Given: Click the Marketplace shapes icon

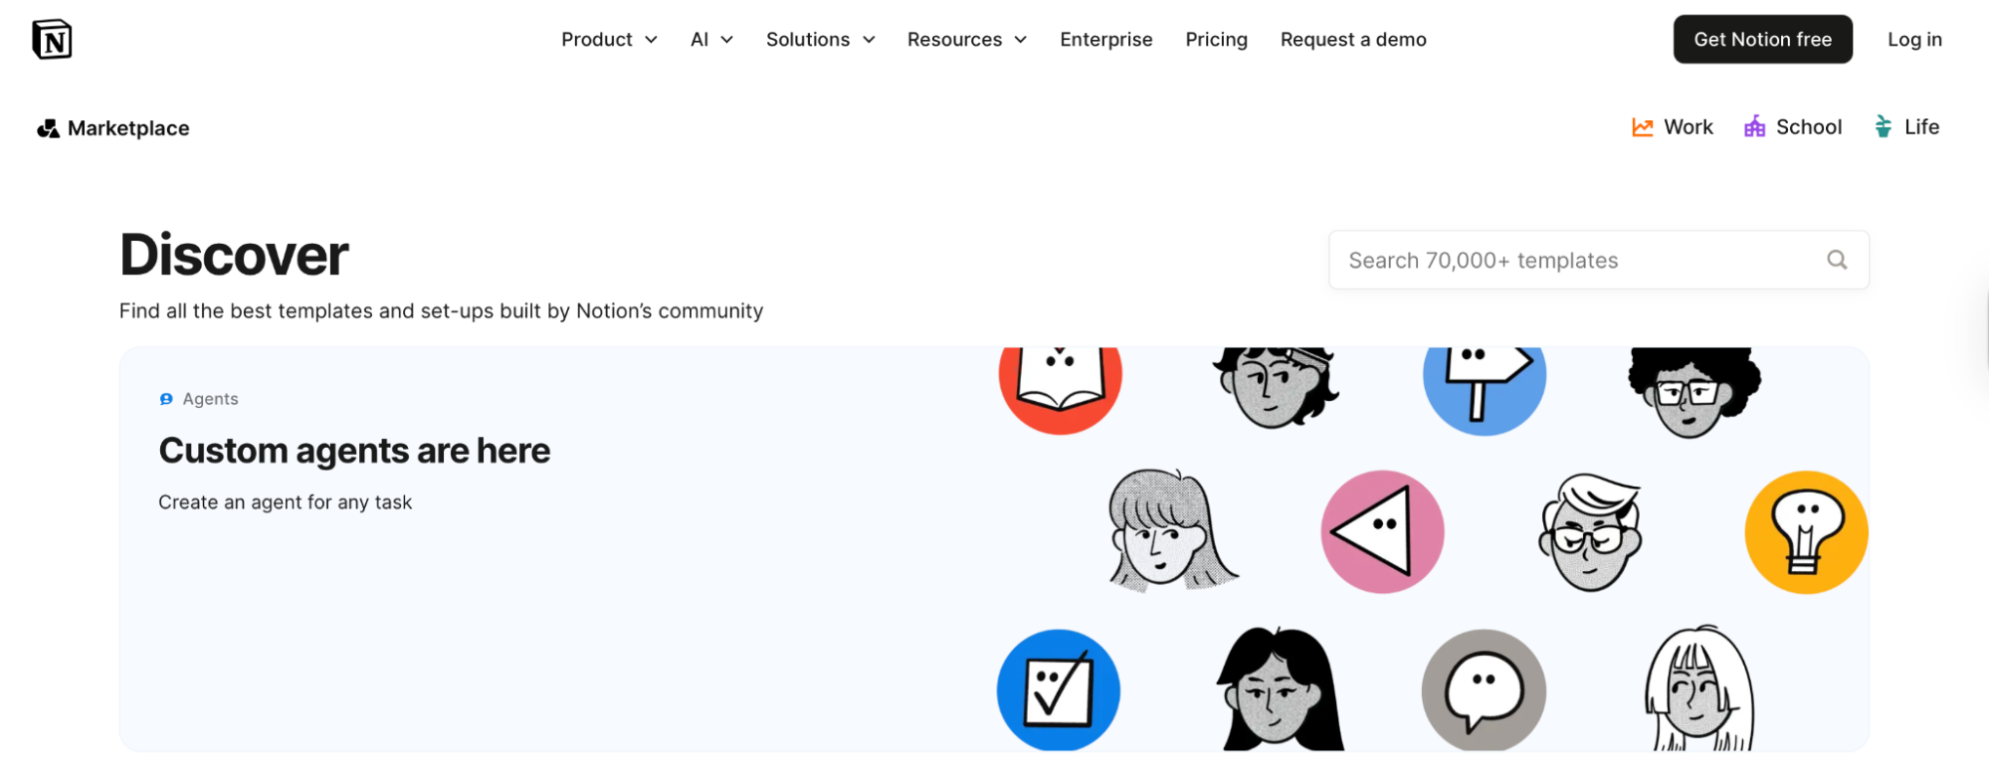Looking at the screenshot, I should (48, 128).
